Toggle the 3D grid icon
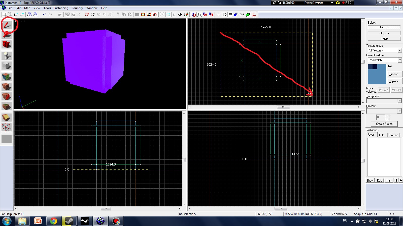This screenshot has height=226, width=403. 10,15
